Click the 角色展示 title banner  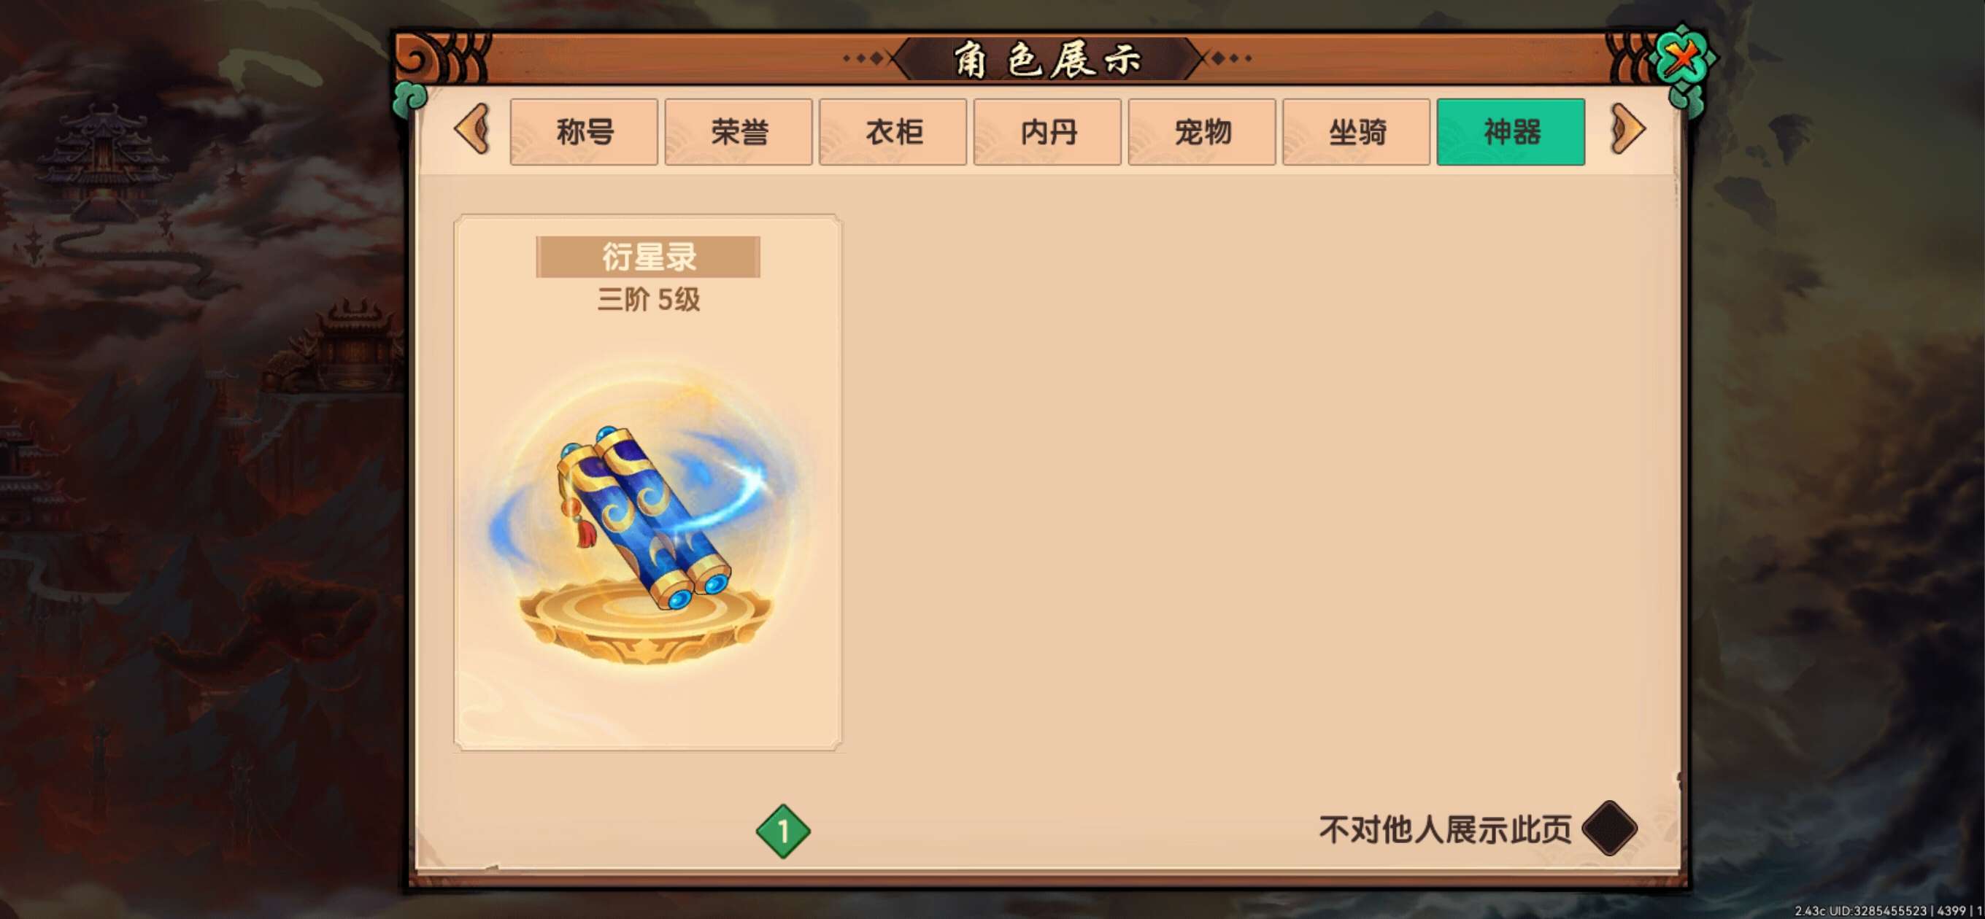[x=1047, y=58]
